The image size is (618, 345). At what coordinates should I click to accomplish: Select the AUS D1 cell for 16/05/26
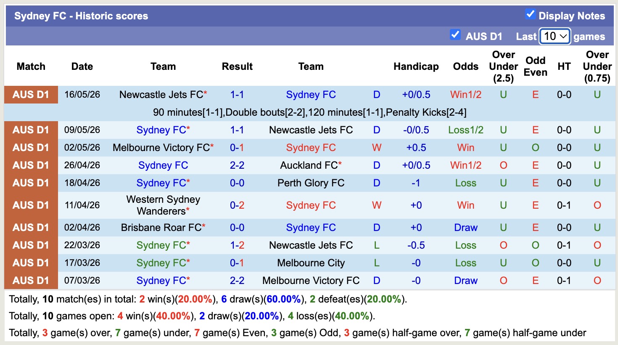coord(31,95)
